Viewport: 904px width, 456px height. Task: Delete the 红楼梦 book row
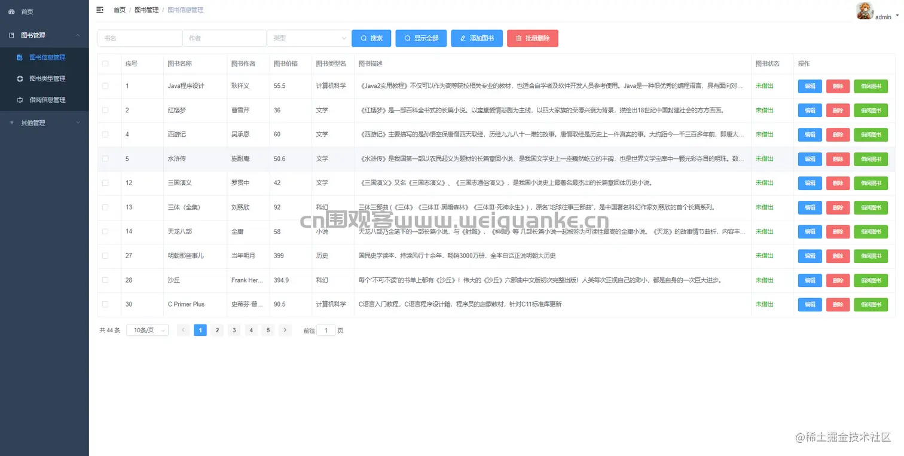838,111
